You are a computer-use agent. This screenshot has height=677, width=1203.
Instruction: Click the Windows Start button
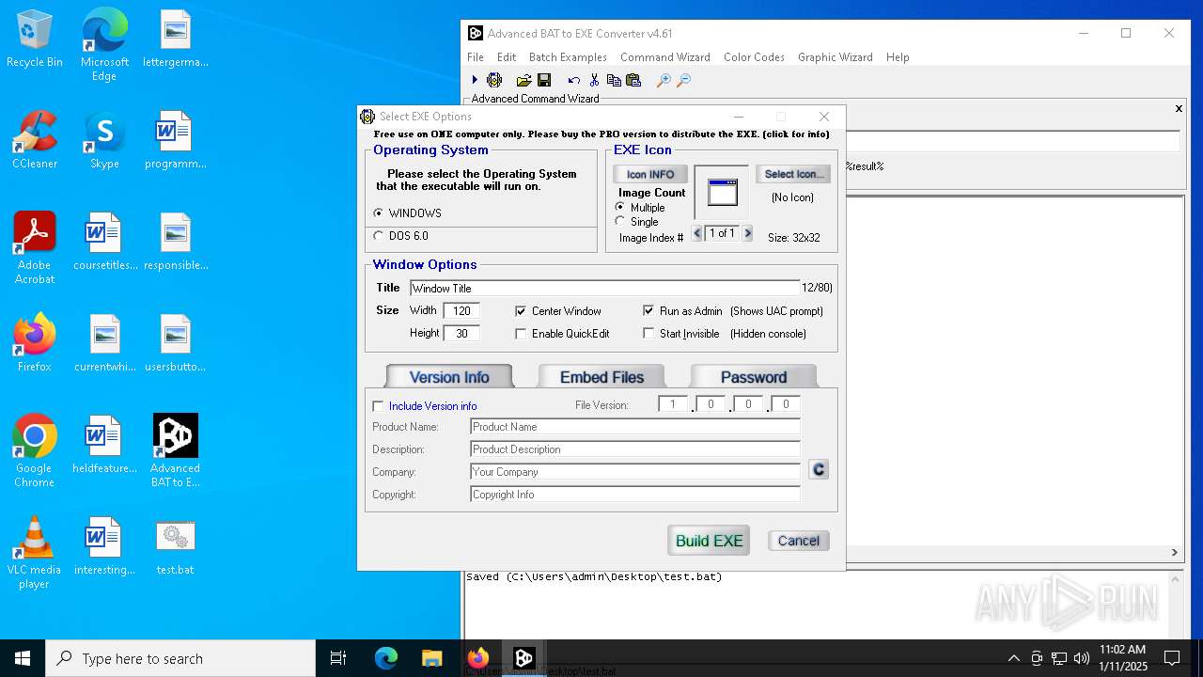tap(23, 658)
